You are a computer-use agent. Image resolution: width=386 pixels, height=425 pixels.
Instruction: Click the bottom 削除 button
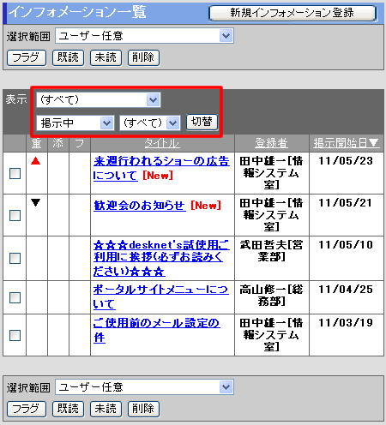(x=143, y=409)
